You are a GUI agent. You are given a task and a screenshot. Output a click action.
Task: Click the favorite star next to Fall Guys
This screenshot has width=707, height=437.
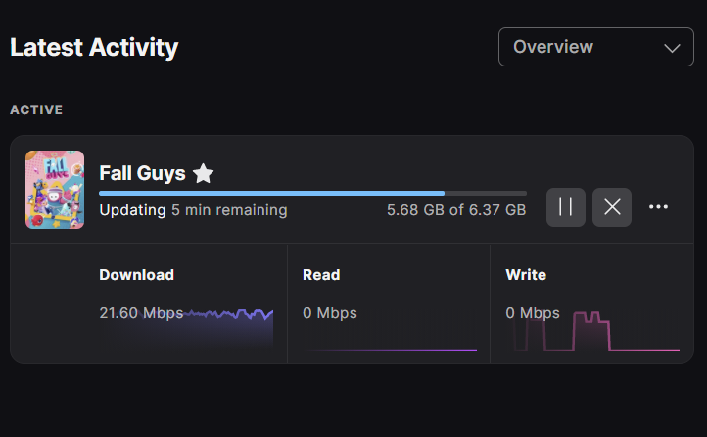[x=203, y=173]
